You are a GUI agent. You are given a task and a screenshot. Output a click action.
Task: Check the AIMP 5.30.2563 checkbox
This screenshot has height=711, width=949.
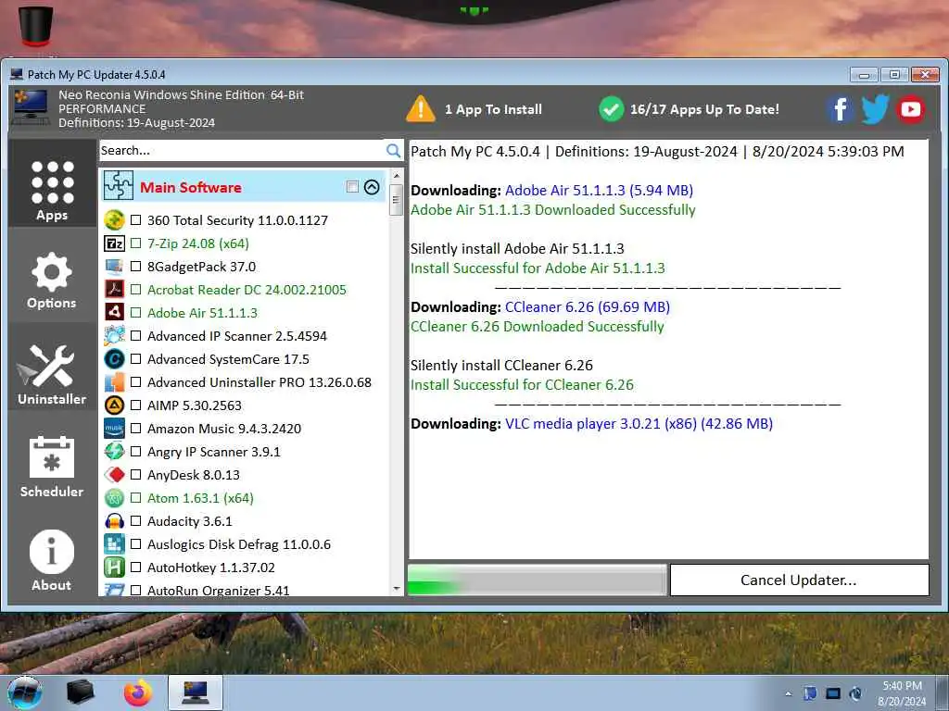click(136, 405)
